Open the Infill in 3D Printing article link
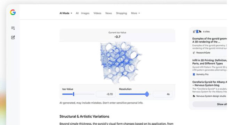This screenshot has width=230, height=125. (209, 62)
